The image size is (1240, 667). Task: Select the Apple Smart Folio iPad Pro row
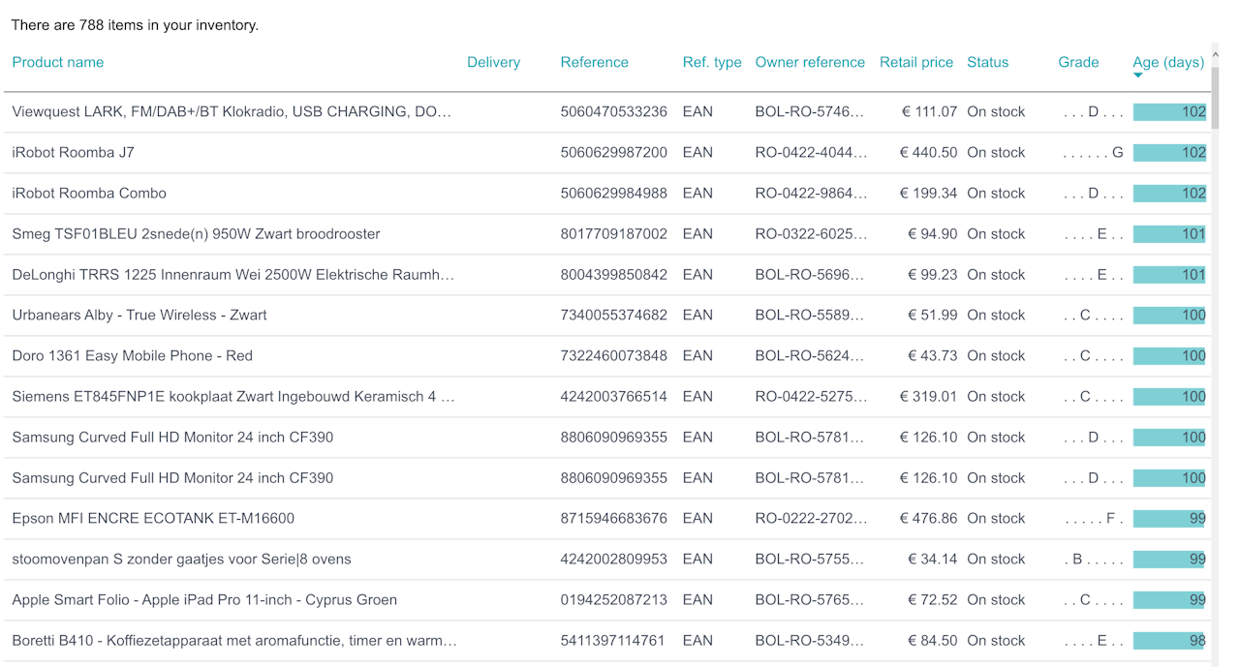[x=607, y=600]
